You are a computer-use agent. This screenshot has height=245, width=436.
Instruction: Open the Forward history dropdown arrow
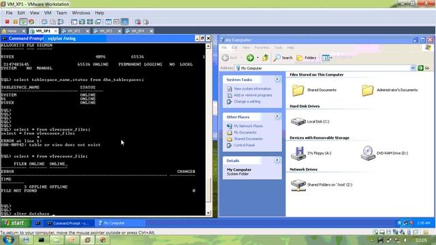click(x=258, y=57)
